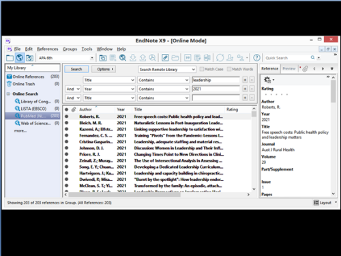Screen dimensions: 341x256
Task: Switch to Online Search Mode globe icon
Action: click(20, 58)
